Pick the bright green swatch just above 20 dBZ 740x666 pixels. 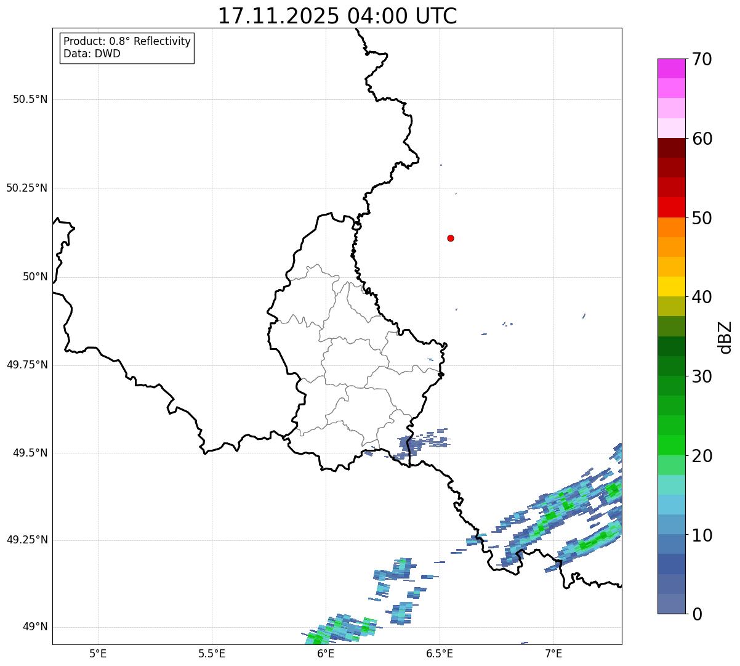tap(671, 445)
